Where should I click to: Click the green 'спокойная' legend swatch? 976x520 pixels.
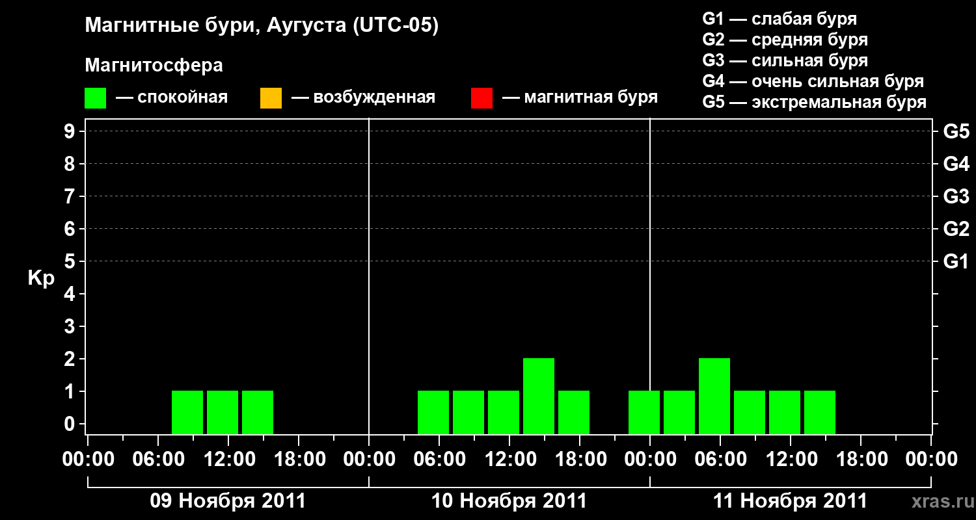click(x=95, y=98)
